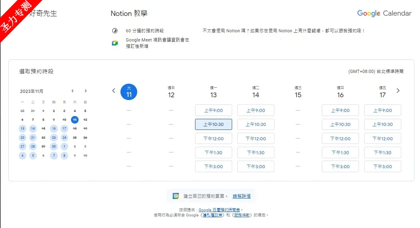The image size is (420, 228).
Task: Select November 30 in the mini calendar
Action: click(54, 146)
